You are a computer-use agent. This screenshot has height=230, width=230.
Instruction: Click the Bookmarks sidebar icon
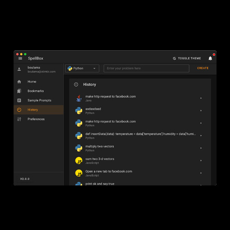[x=19, y=91]
